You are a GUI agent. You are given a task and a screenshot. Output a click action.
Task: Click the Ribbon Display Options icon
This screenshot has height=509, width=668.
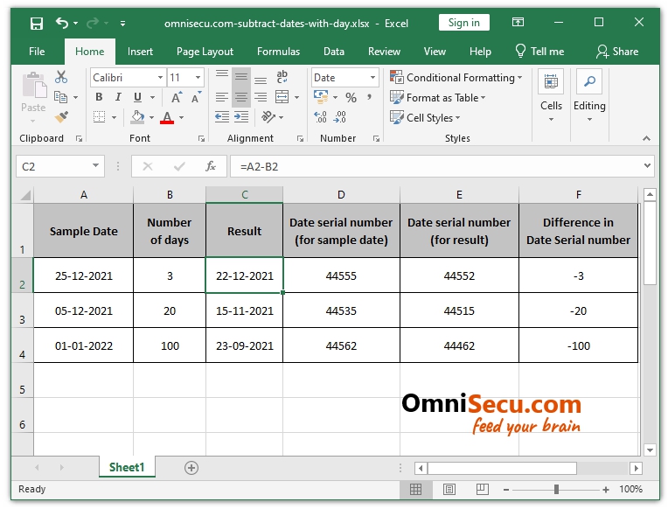coord(518,22)
